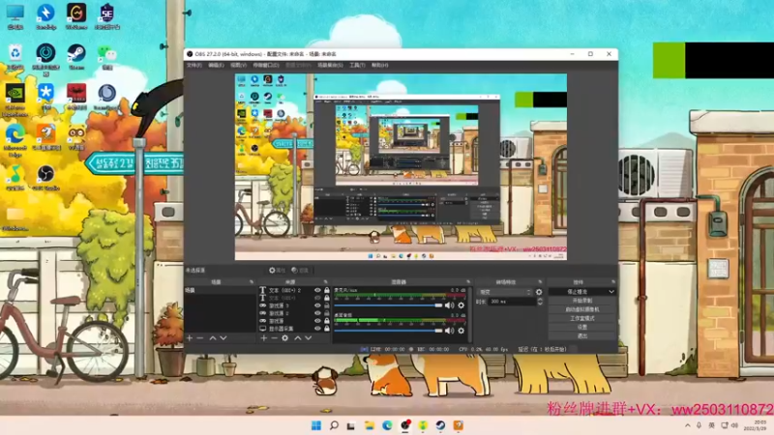Screen dimensions: 774x435
Task: Click the 启动虚拟摄像机 virtual camera button
Action: pyautogui.click(x=582, y=309)
